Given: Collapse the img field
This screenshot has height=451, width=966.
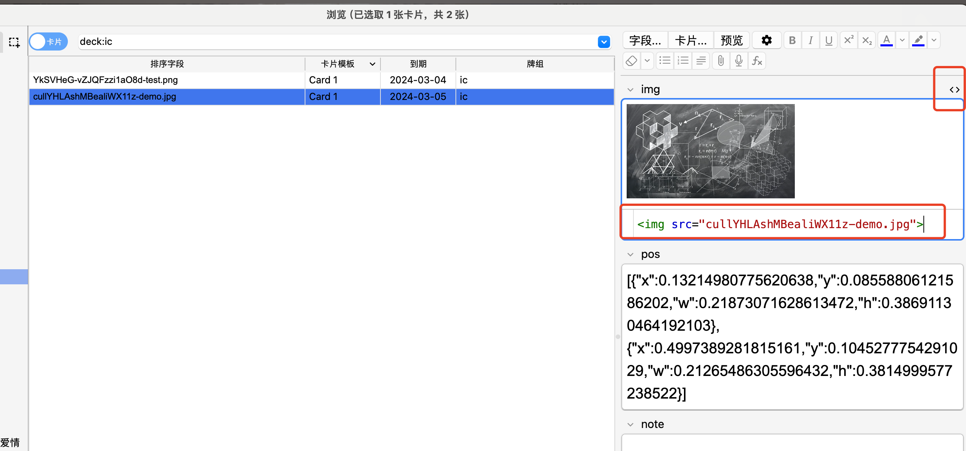Looking at the screenshot, I should (x=630, y=90).
